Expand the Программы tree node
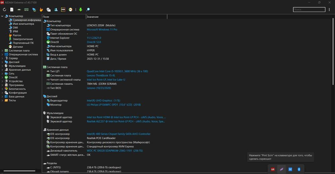 tap(2, 85)
